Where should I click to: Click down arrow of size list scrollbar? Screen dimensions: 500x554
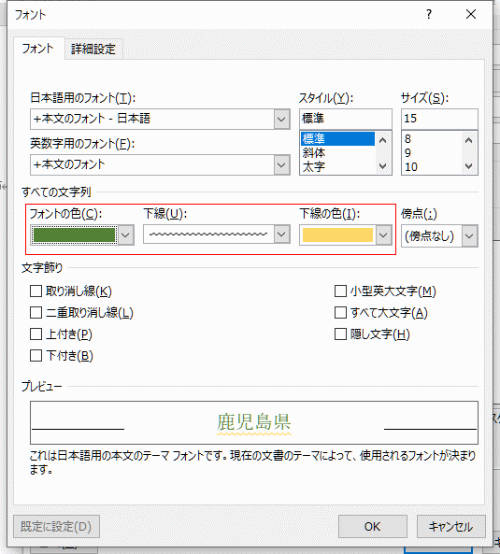[469, 166]
